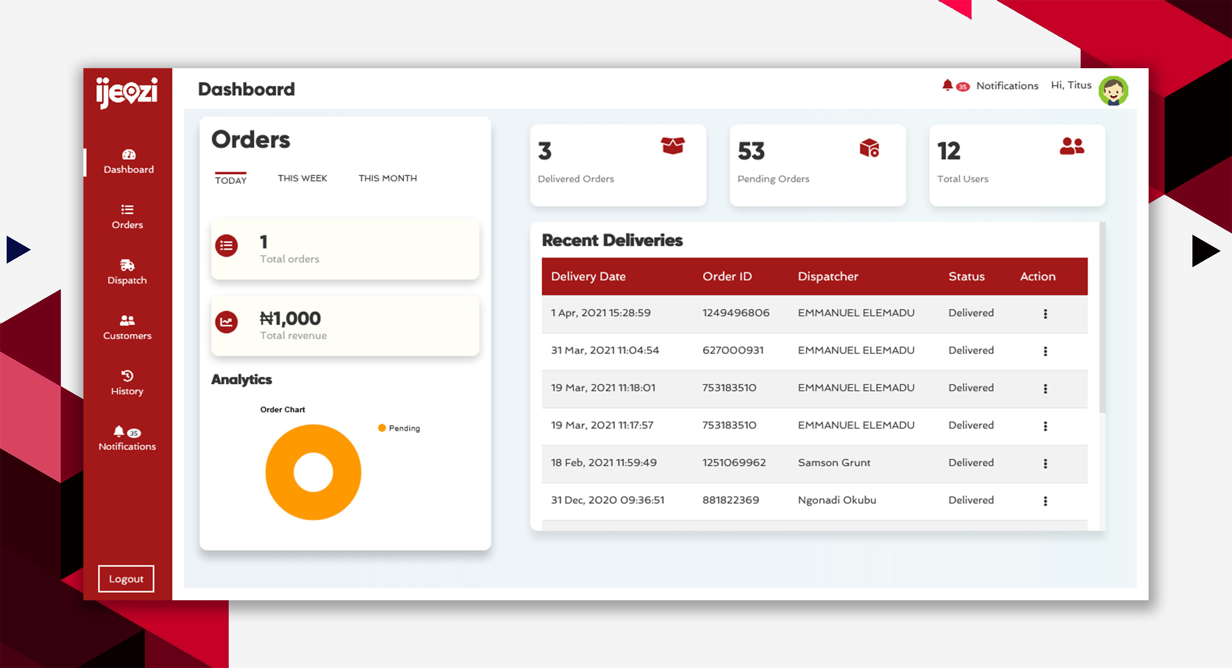Click the Action column header
This screenshot has width=1232, height=668.
[x=1037, y=276]
